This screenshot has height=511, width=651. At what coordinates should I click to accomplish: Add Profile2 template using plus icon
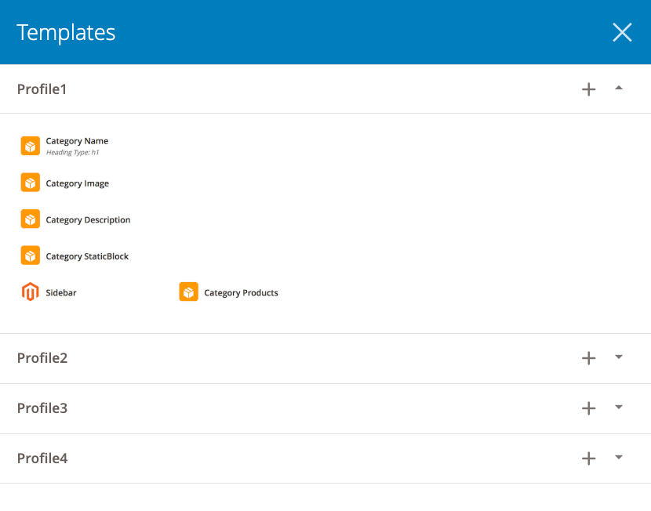pyautogui.click(x=588, y=358)
